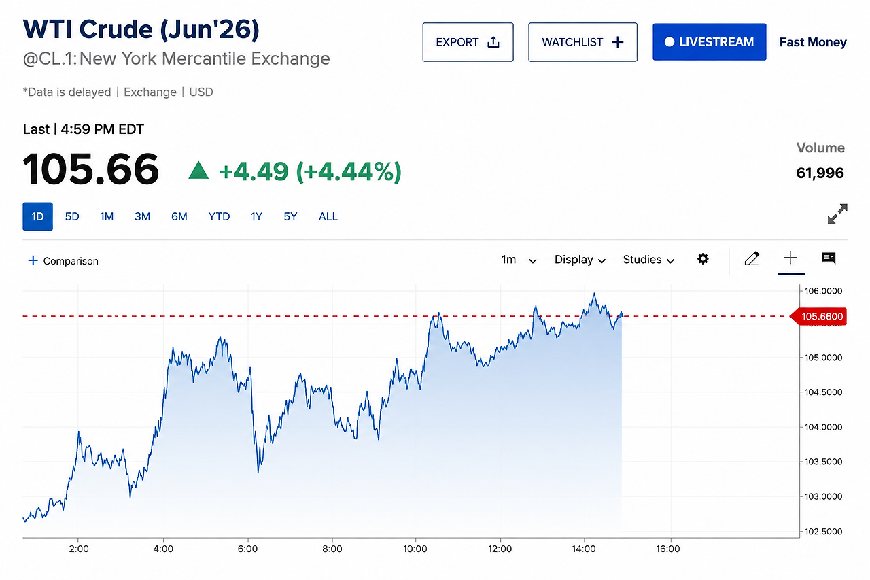The width and height of the screenshot is (870, 580).
Task: Expand the Display dropdown
Action: point(580,260)
